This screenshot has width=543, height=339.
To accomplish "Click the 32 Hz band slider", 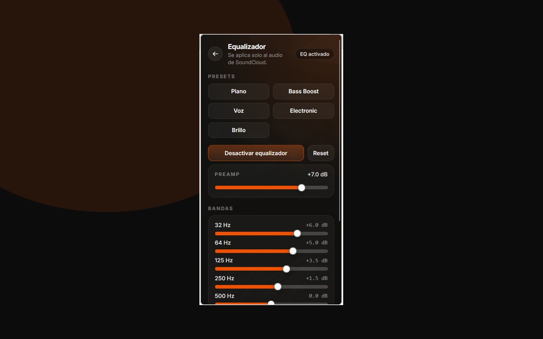I will pyautogui.click(x=271, y=233).
